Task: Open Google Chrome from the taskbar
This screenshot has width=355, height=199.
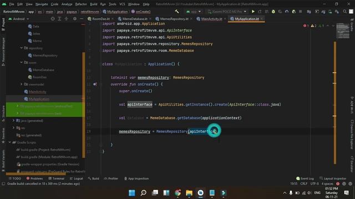Action: 177,193
